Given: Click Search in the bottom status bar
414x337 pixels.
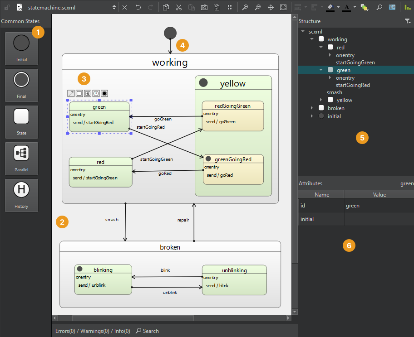Looking at the screenshot, I should pyautogui.click(x=147, y=331).
